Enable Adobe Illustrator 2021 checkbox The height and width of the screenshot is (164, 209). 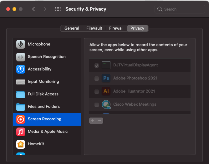point(97,91)
